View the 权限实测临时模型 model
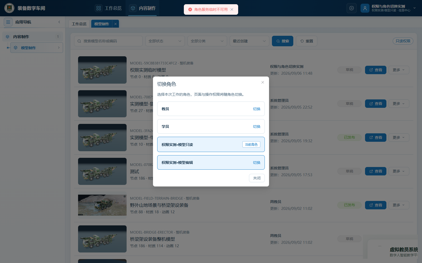The image size is (422, 263). click(x=376, y=70)
